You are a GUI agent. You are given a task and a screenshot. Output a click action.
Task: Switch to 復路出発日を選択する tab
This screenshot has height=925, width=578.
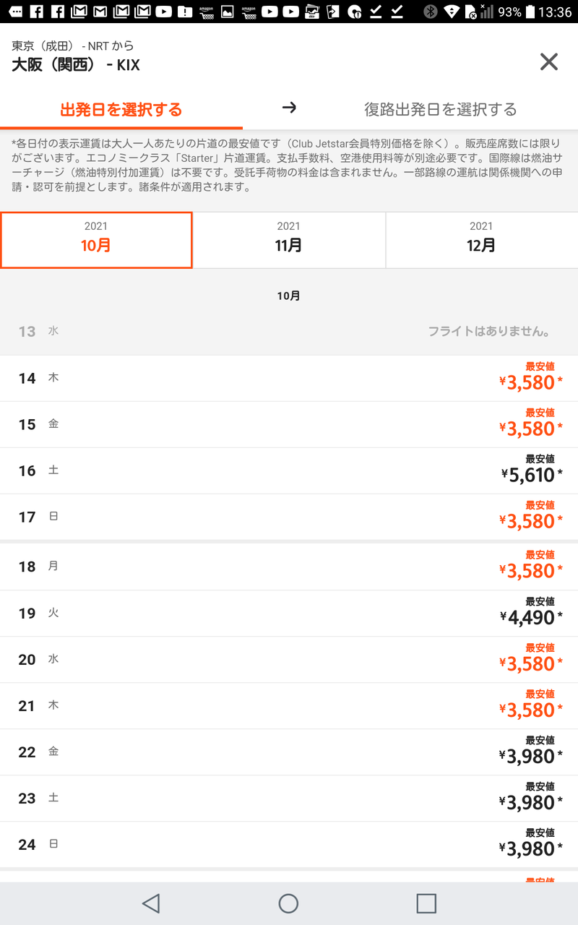pos(441,109)
